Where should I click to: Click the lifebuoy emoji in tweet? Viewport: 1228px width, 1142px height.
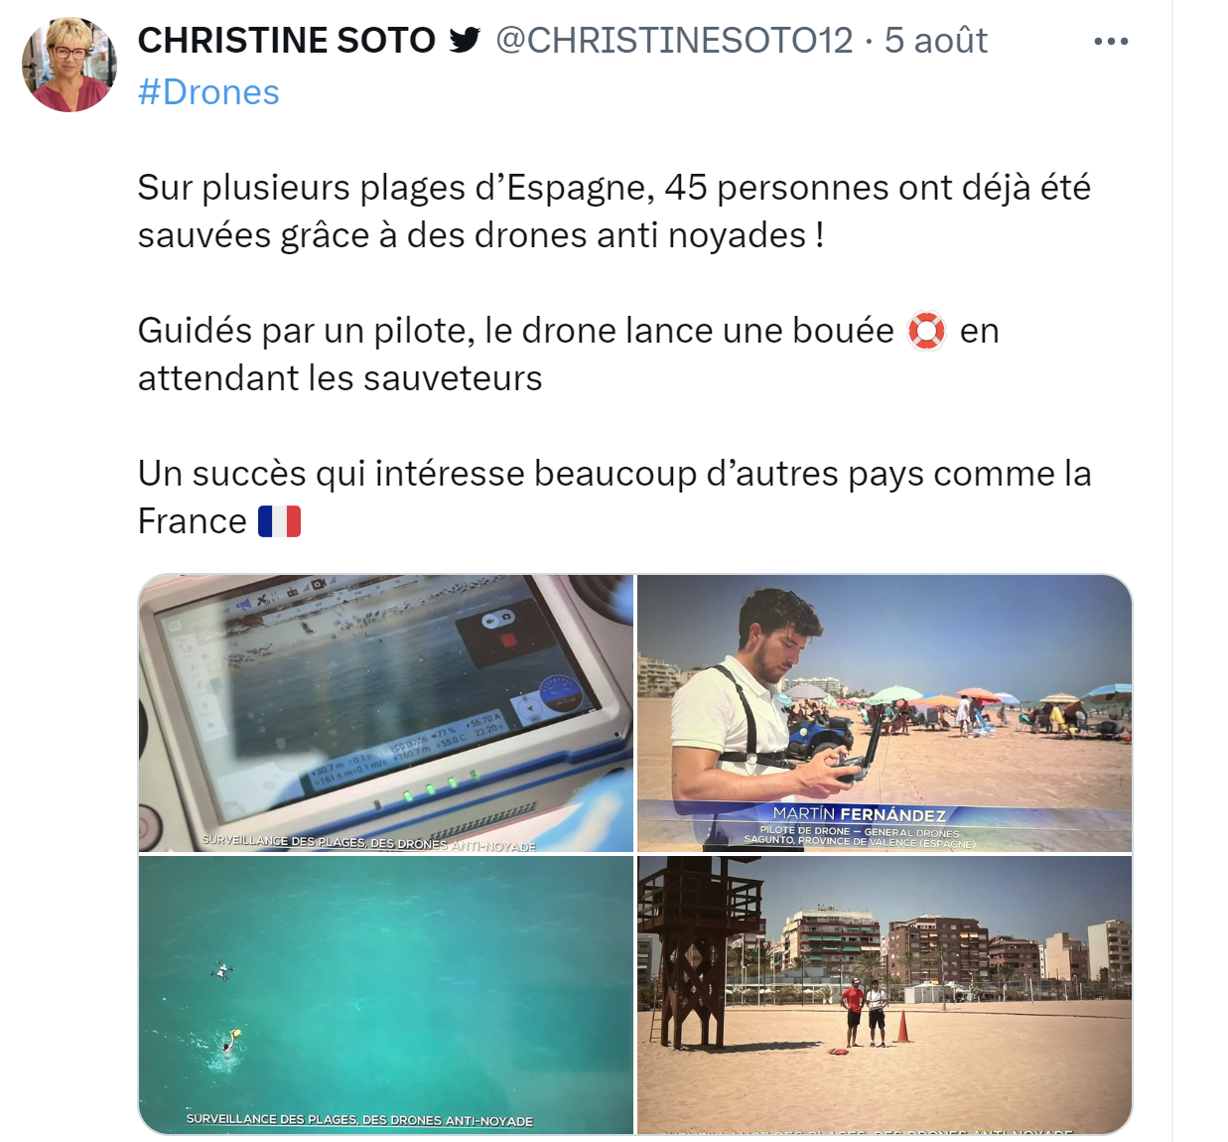pos(926,331)
